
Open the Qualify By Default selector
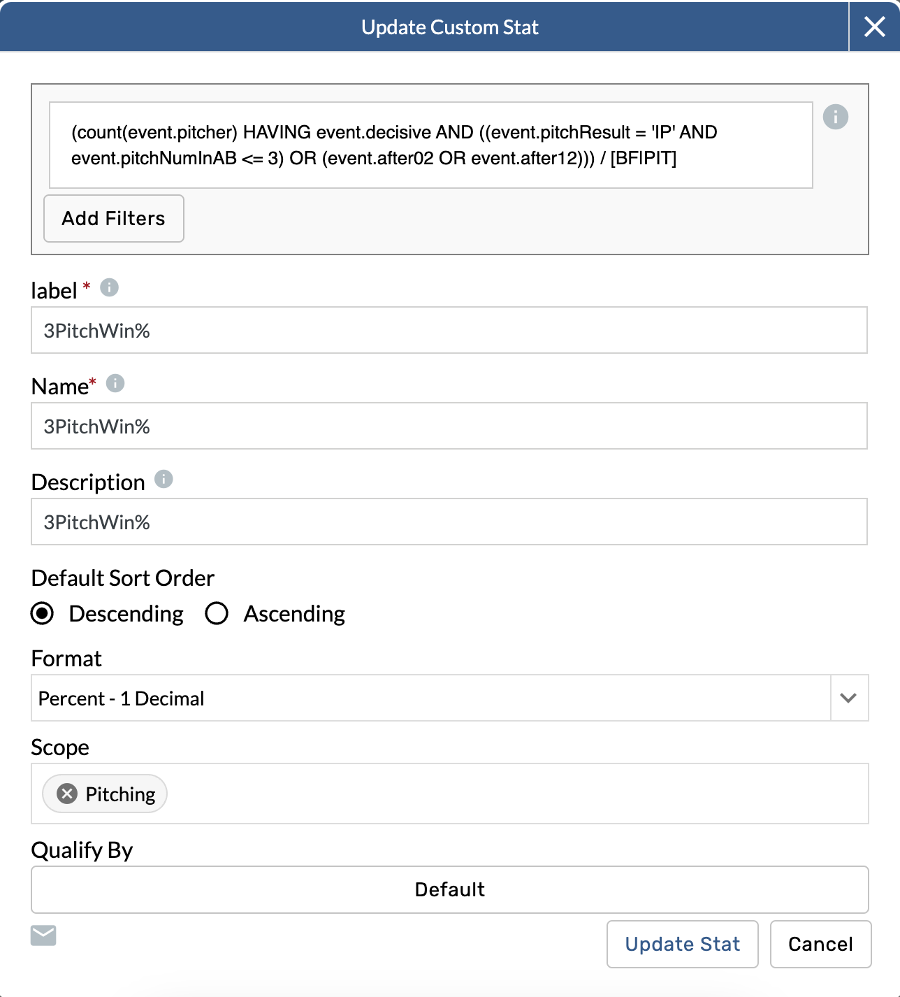click(x=449, y=889)
